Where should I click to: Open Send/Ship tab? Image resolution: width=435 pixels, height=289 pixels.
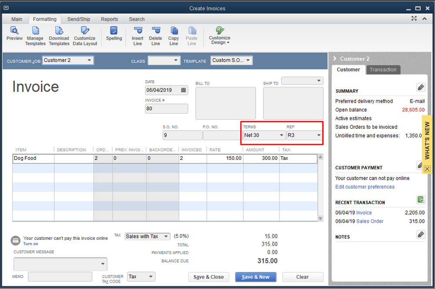pyautogui.click(x=78, y=19)
